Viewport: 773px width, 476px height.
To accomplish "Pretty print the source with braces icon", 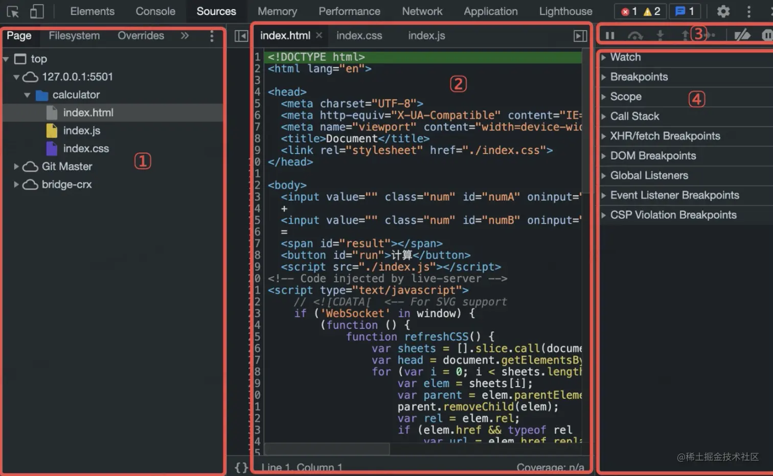I will (x=241, y=467).
